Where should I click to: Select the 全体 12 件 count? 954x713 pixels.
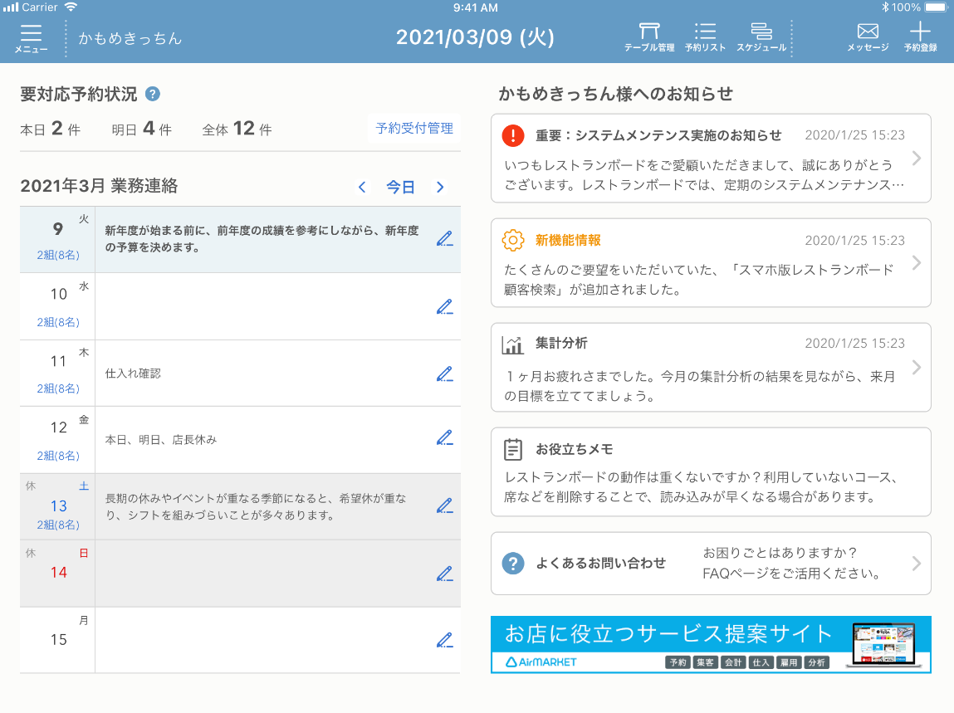pyautogui.click(x=237, y=129)
